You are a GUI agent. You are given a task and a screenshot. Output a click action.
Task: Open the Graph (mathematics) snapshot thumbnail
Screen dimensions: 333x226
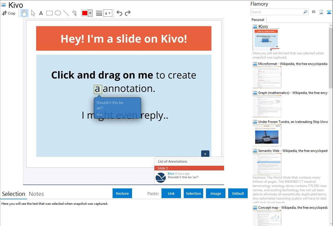coord(267,106)
